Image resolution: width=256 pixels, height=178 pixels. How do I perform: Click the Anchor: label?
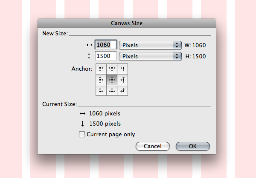[x=82, y=69]
